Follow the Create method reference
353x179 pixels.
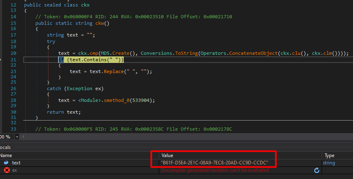121,53
